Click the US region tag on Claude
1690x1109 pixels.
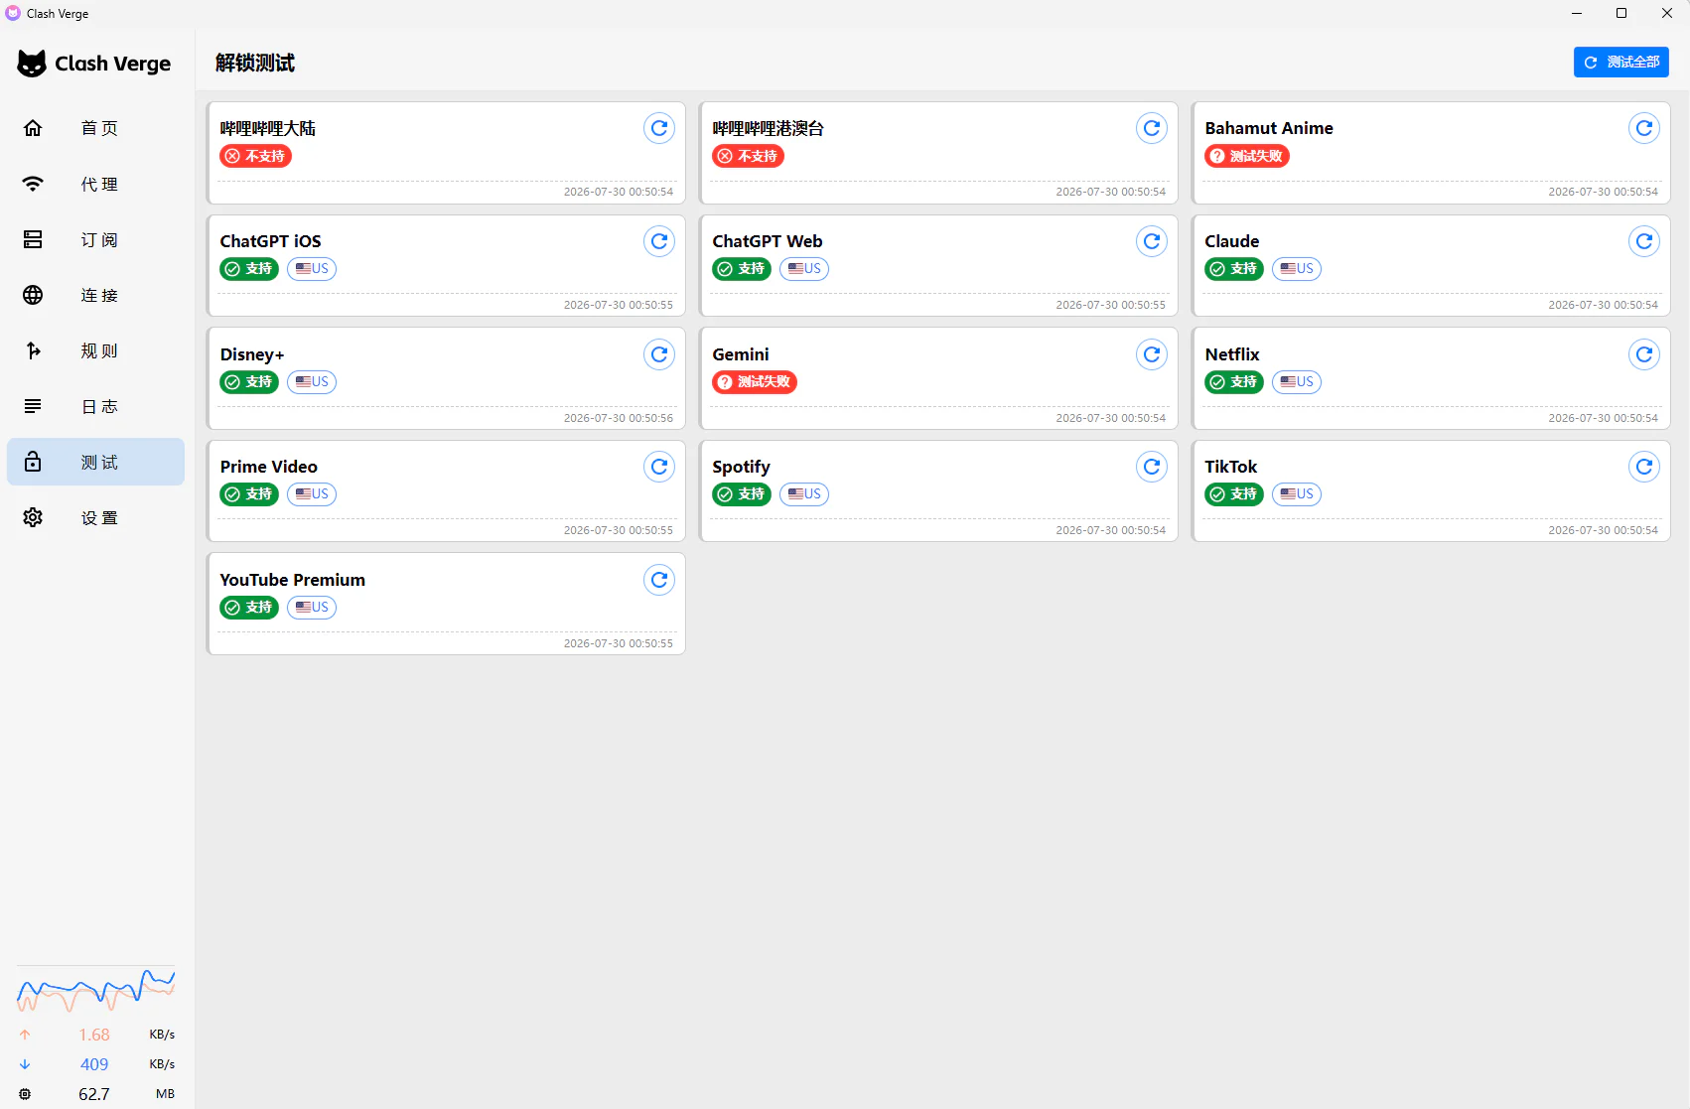pyautogui.click(x=1297, y=269)
